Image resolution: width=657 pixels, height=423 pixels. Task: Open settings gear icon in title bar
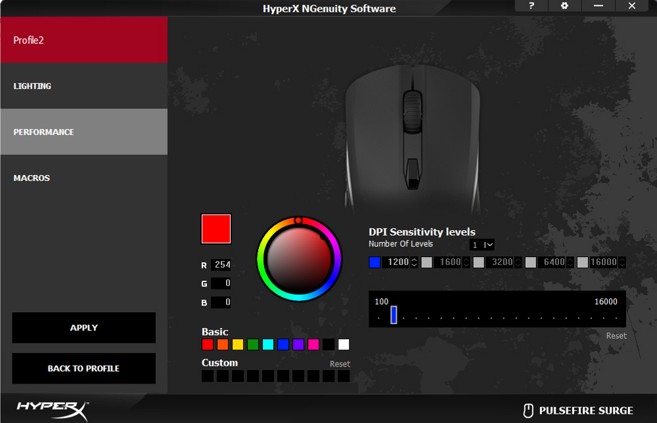(564, 6)
